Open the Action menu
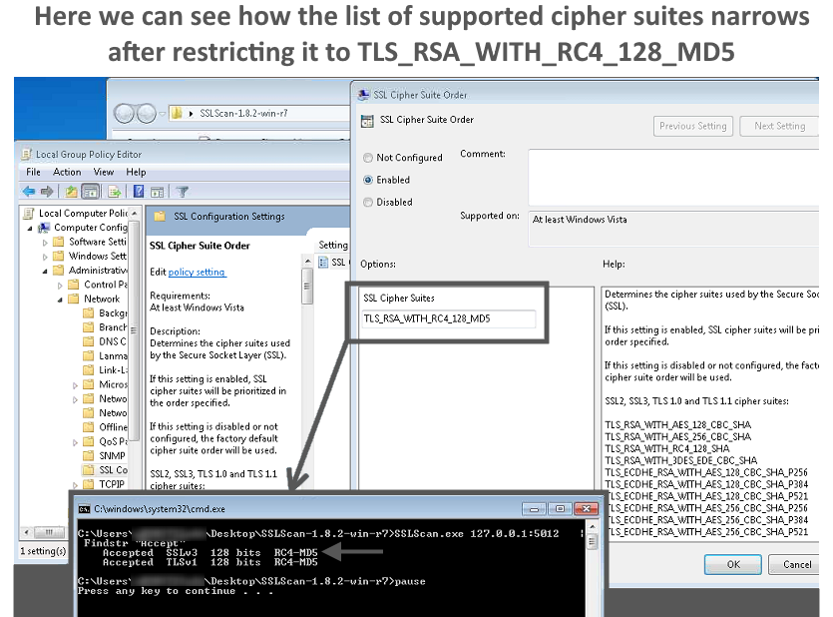Viewport: 833px width, 617px height. (x=67, y=172)
